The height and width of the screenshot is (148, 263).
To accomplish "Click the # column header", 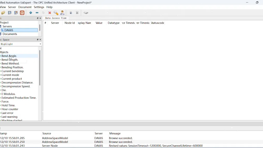I will click(x=45, y=23).
